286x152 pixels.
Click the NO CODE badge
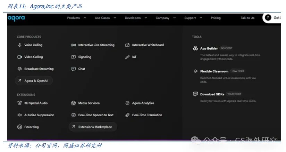(227, 48)
